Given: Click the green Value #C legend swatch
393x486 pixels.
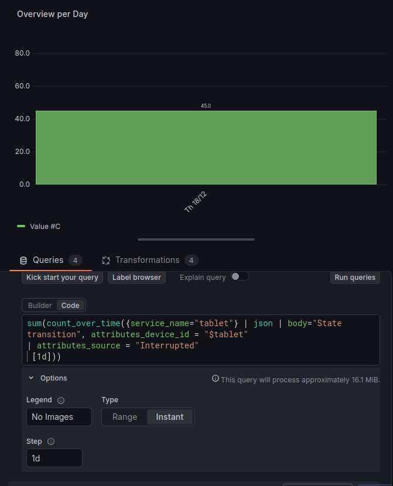Looking at the screenshot, I should point(21,226).
